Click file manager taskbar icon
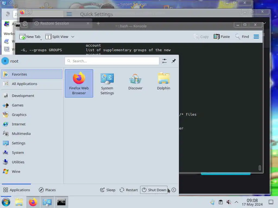The width and height of the screenshot is (278, 208). point(19,202)
